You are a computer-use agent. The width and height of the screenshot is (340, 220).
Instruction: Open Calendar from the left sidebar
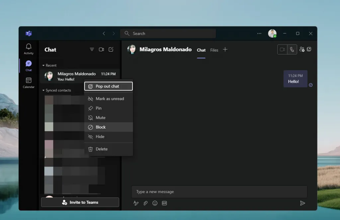click(x=29, y=82)
